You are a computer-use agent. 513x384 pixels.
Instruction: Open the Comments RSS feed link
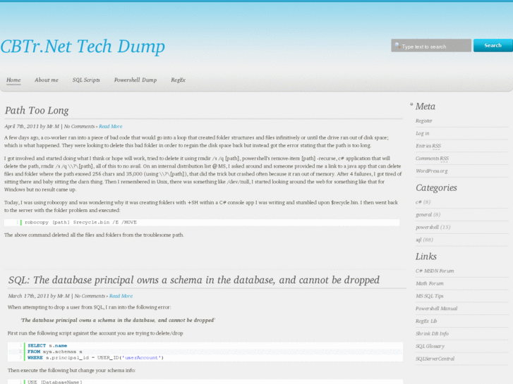coord(432,159)
